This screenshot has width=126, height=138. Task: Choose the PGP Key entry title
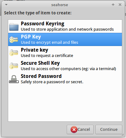[x=31, y=37]
